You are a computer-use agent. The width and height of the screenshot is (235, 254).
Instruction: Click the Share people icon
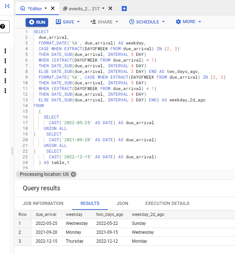tap(93, 22)
